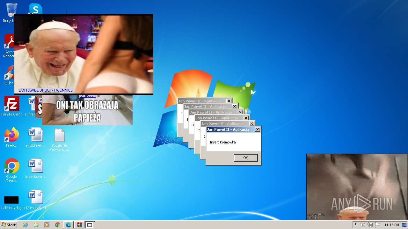
Task: Open the volume control in the tray
Action: (x=362, y=225)
